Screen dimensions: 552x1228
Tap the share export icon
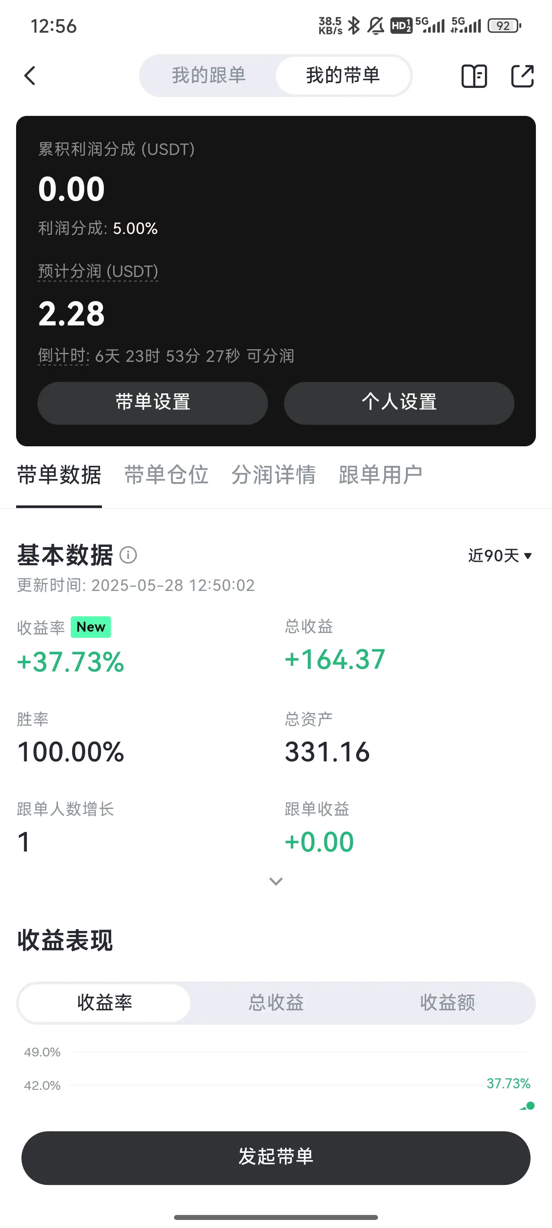(x=522, y=76)
